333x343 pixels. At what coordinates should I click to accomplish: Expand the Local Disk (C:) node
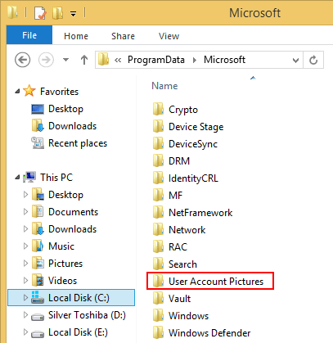25,297
